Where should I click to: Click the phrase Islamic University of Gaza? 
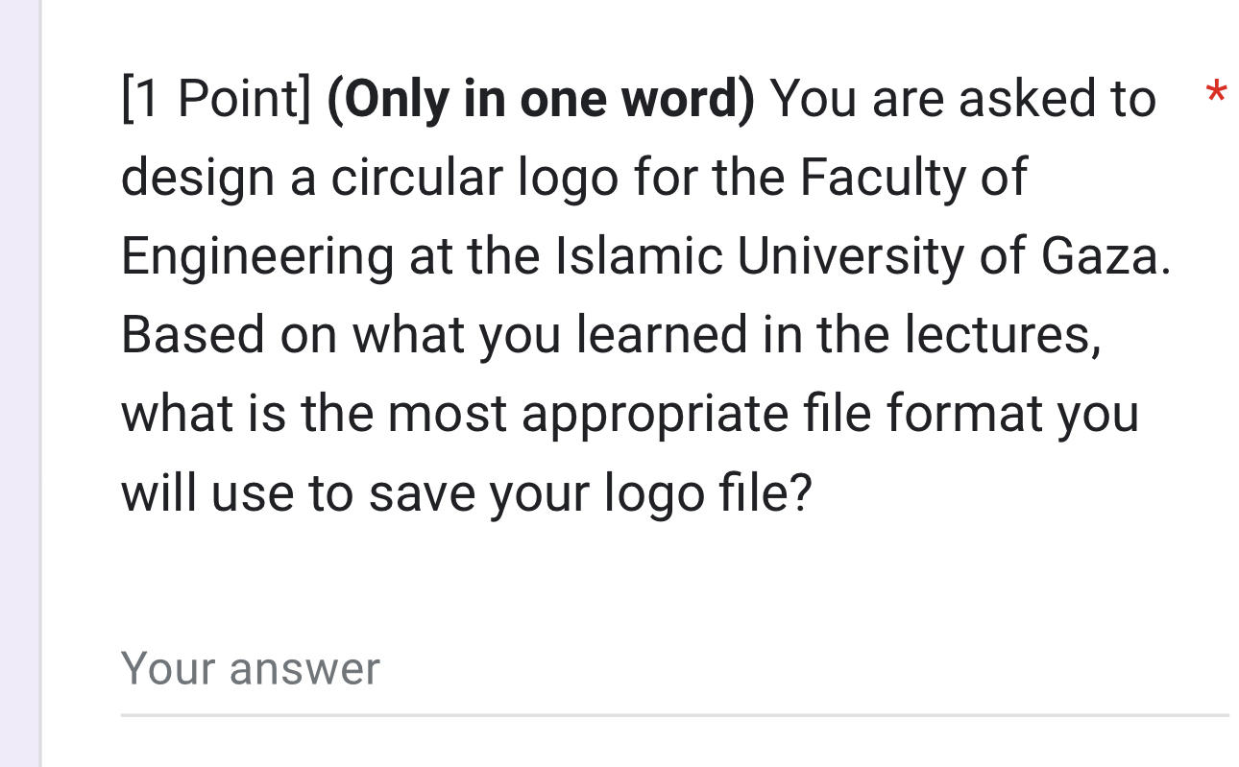coord(864,254)
